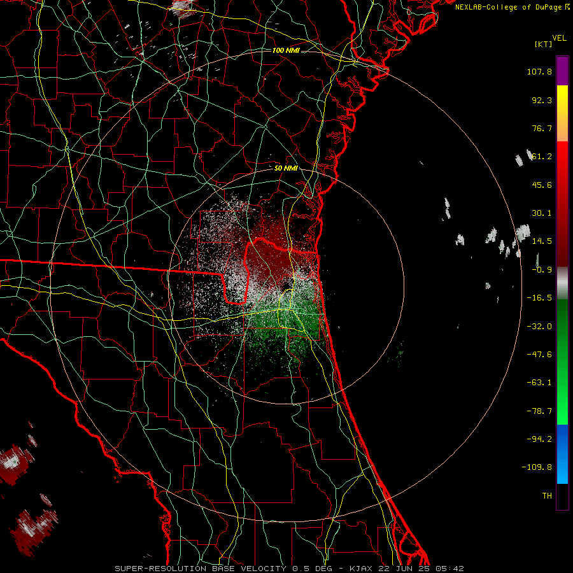
Task: Select the -63.1 velocity scale value
Action: pos(539,383)
